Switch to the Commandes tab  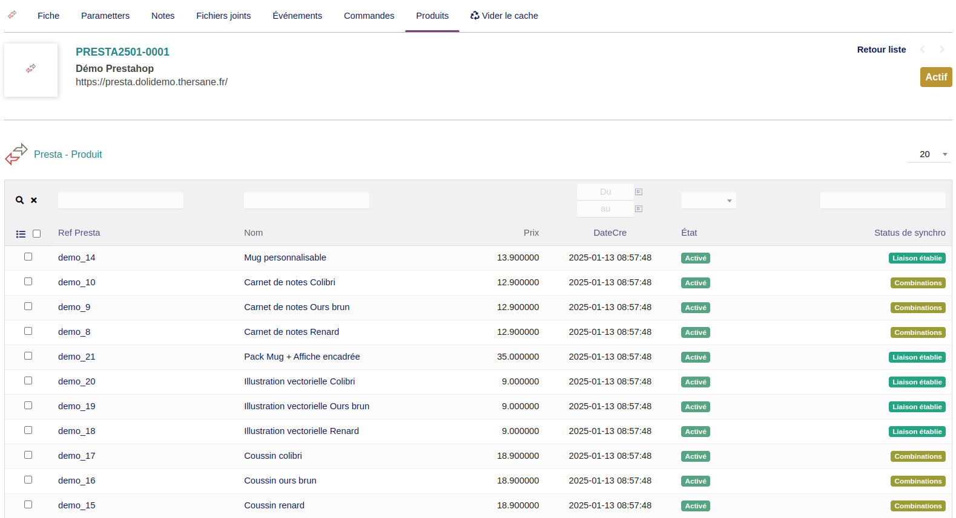pos(369,16)
